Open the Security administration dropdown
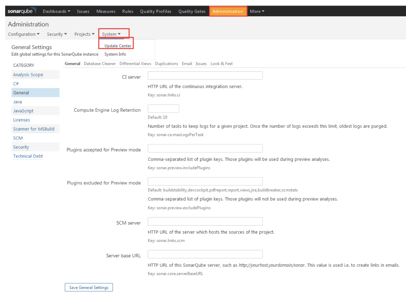The image size is (406, 299). (x=57, y=34)
